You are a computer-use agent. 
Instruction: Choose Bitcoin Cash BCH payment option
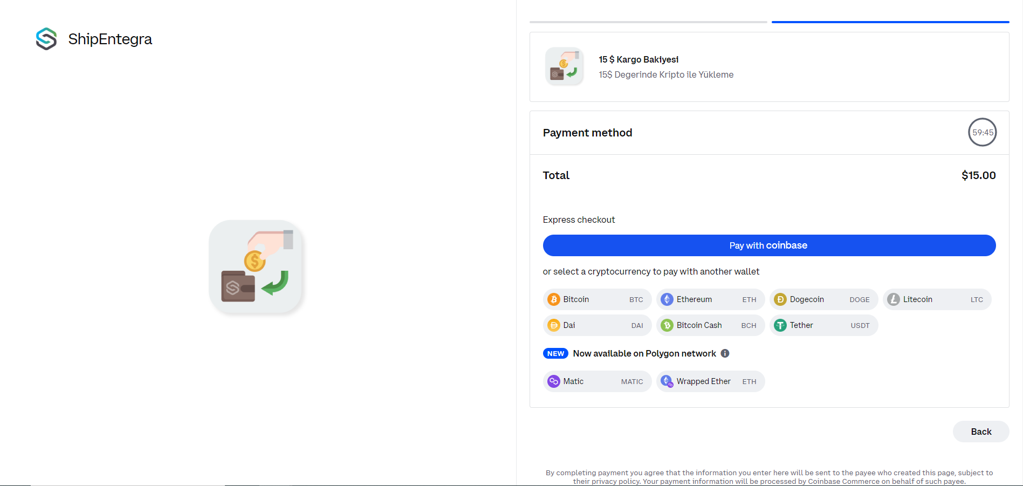point(710,325)
